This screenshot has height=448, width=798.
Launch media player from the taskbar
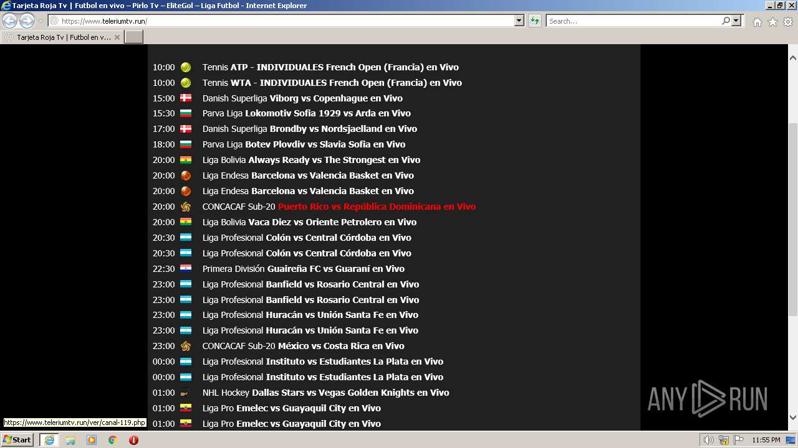92,440
